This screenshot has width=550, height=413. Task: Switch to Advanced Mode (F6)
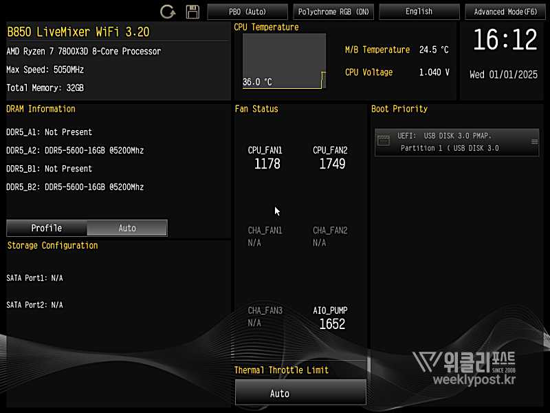pyautogui.click(x=505, y=12)
